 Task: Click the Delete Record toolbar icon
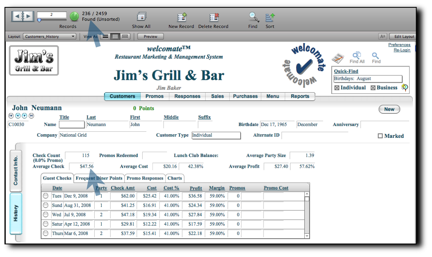[214, 17]
